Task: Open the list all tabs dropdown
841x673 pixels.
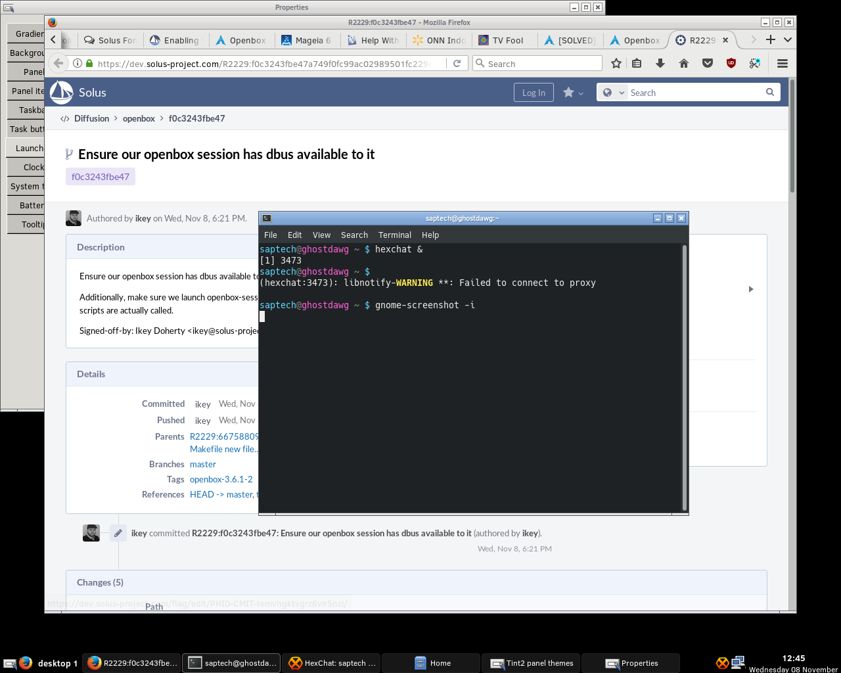Action: coord(788,39)
